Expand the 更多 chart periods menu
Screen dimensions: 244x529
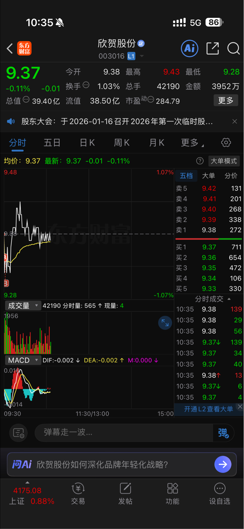click(192, 143)
